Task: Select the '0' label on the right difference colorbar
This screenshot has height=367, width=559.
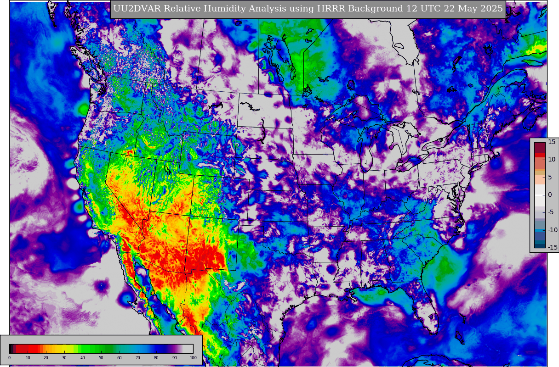Action: [550, 195]
